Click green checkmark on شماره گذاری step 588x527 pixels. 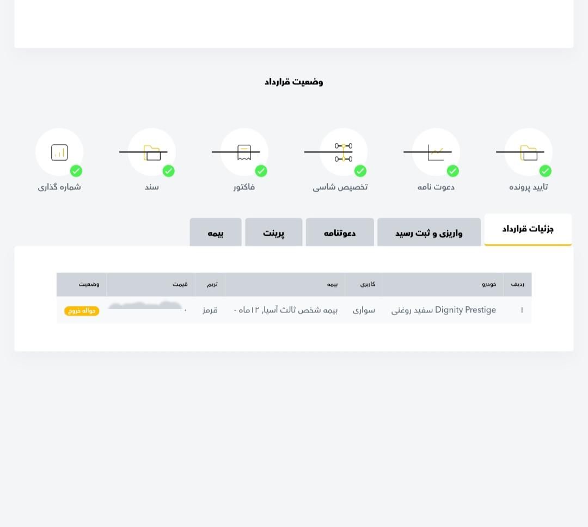[76, 171]
